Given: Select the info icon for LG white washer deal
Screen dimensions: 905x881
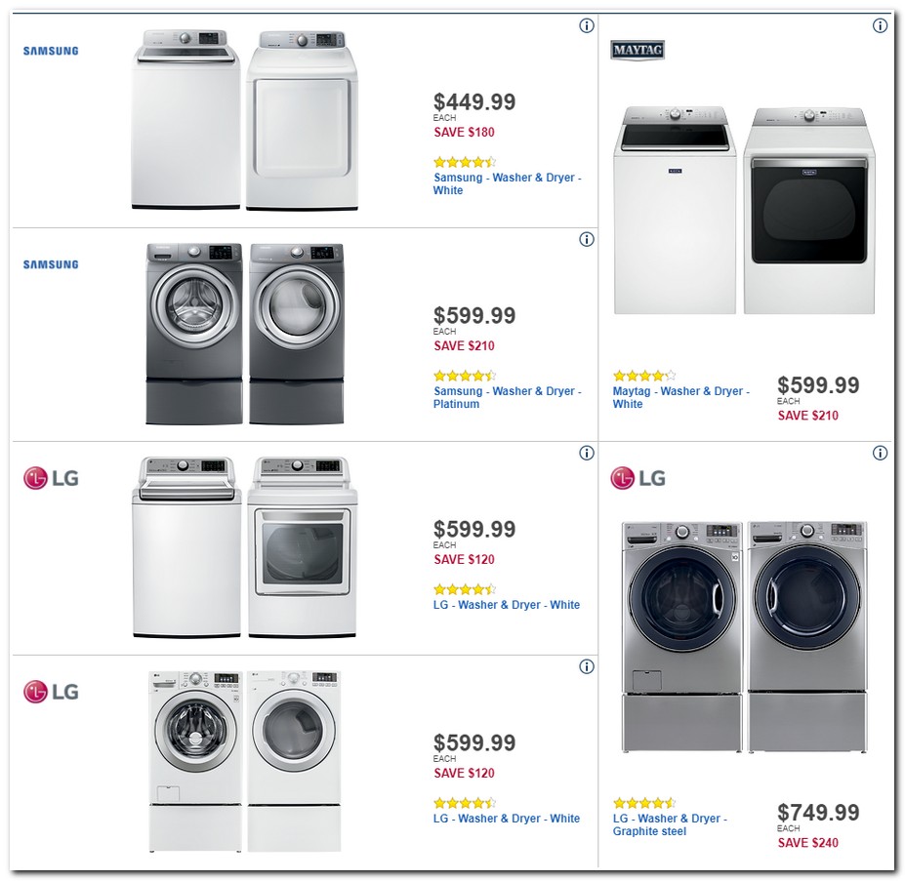Looking at the screenshot, I should point(587,453).
